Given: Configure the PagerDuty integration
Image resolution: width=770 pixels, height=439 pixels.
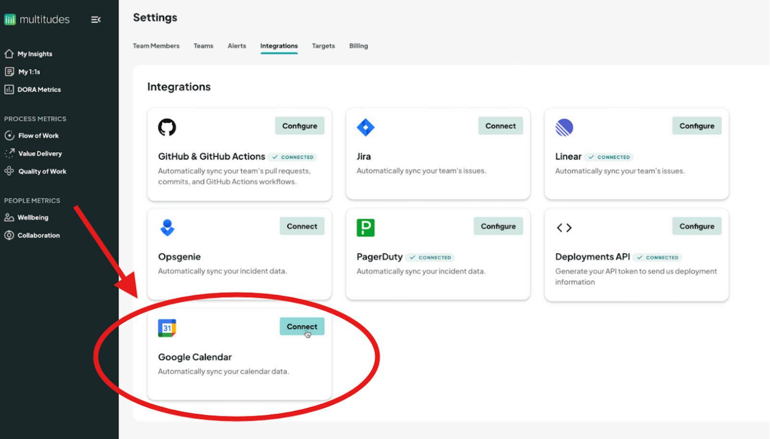Looking at the screenshot, I should [x=498, y=226].
